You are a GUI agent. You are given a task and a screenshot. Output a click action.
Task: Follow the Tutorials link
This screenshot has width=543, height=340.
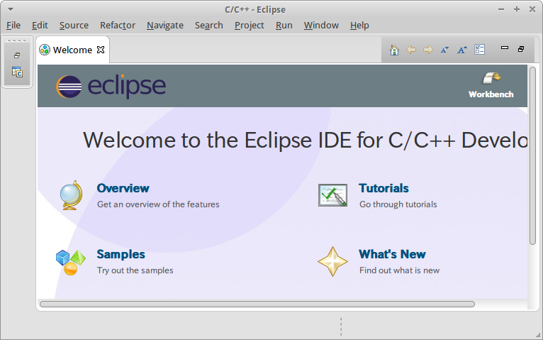tap(384, 188)
